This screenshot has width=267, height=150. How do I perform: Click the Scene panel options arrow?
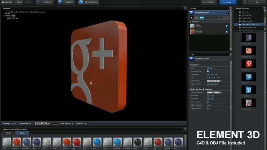[x=230, y=8]
